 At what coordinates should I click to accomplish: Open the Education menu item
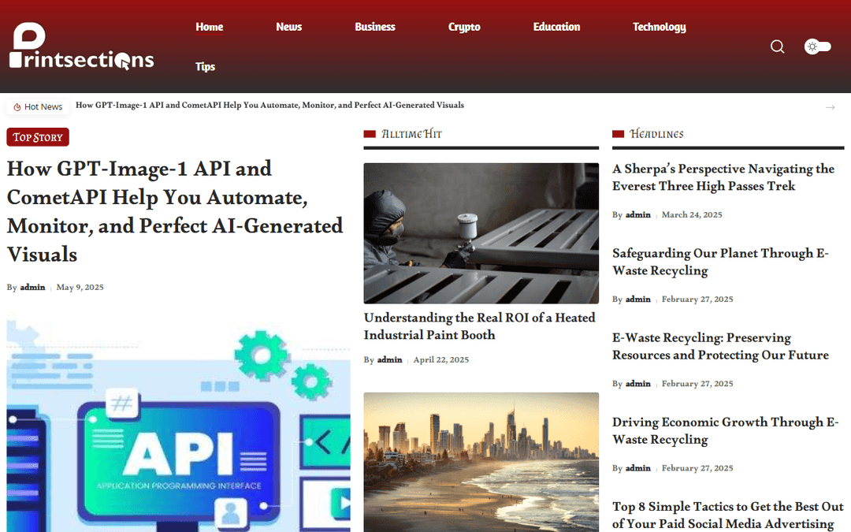coord(556,27)
